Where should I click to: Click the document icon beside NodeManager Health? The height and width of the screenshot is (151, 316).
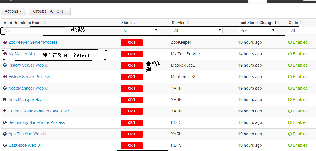5,100
